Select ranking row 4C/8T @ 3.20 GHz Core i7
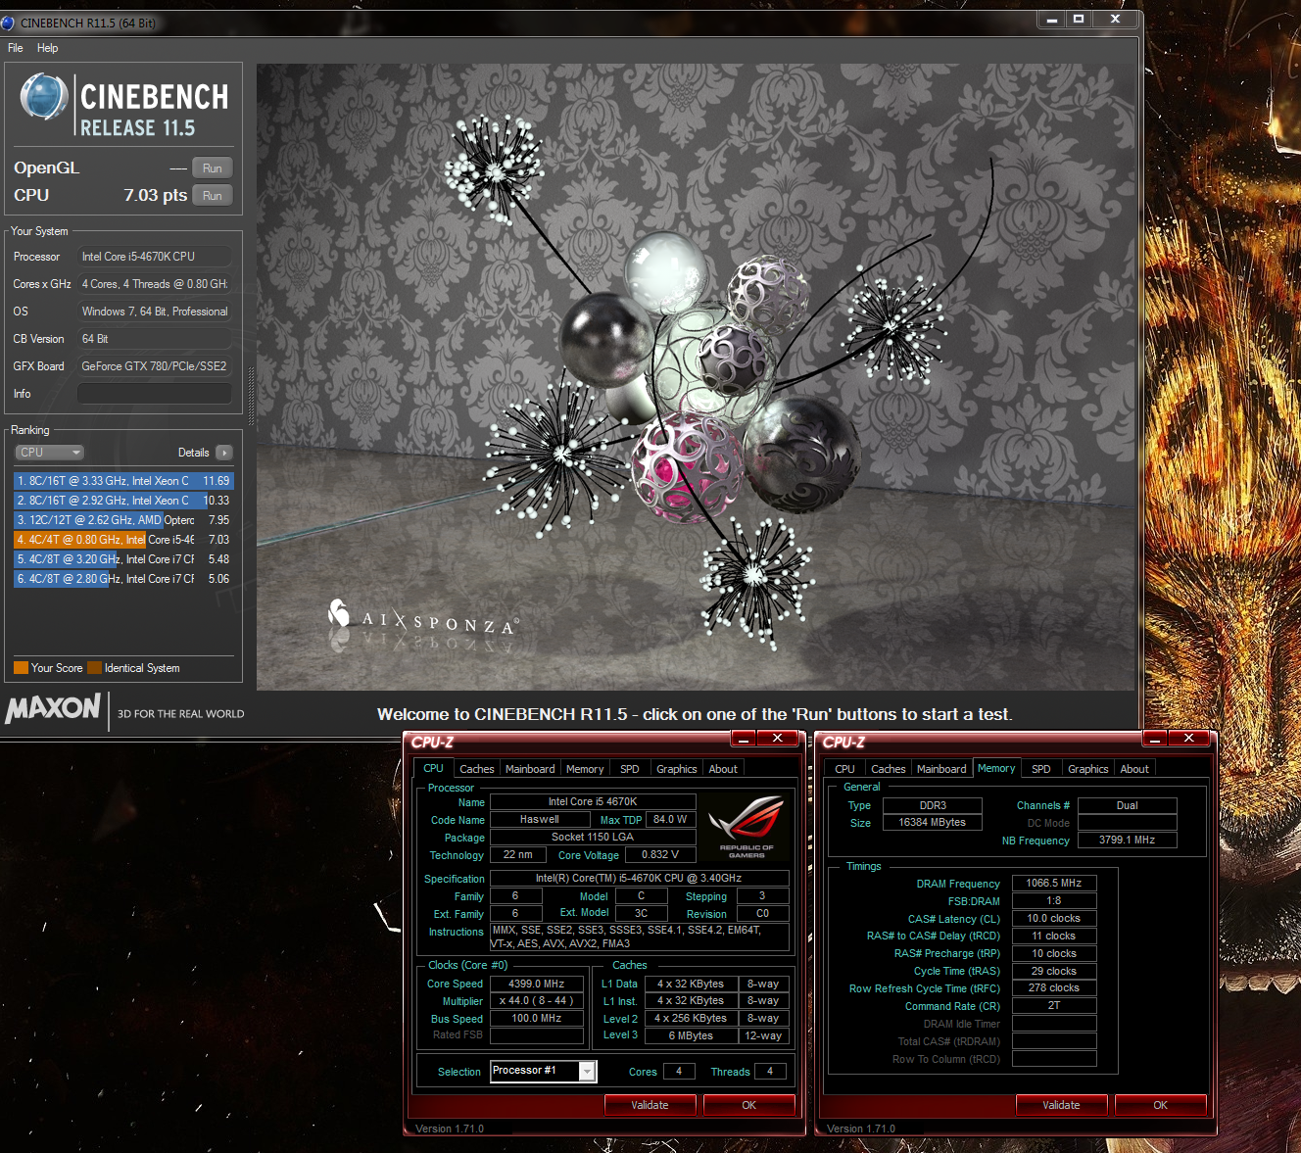Screen dimensions: 1301x1153 click(x=123, y=559)
